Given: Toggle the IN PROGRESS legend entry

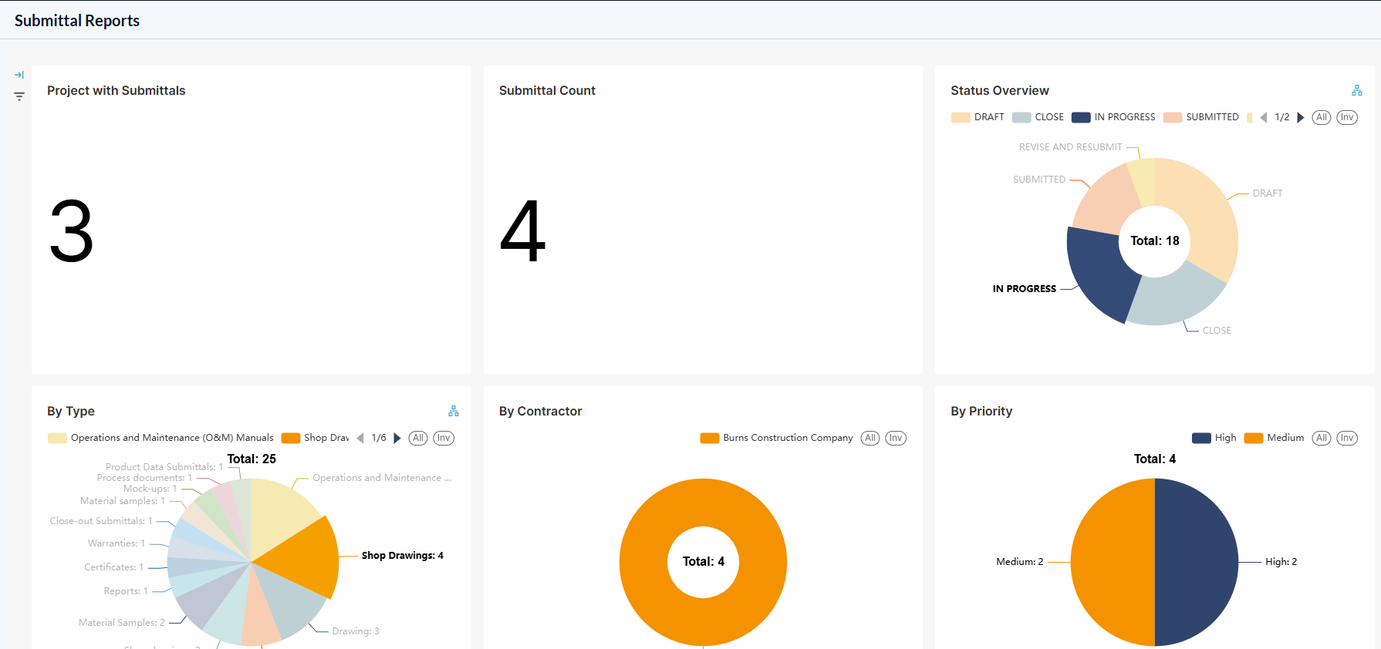Looking at the screenshot, I should pos(1114,117).
